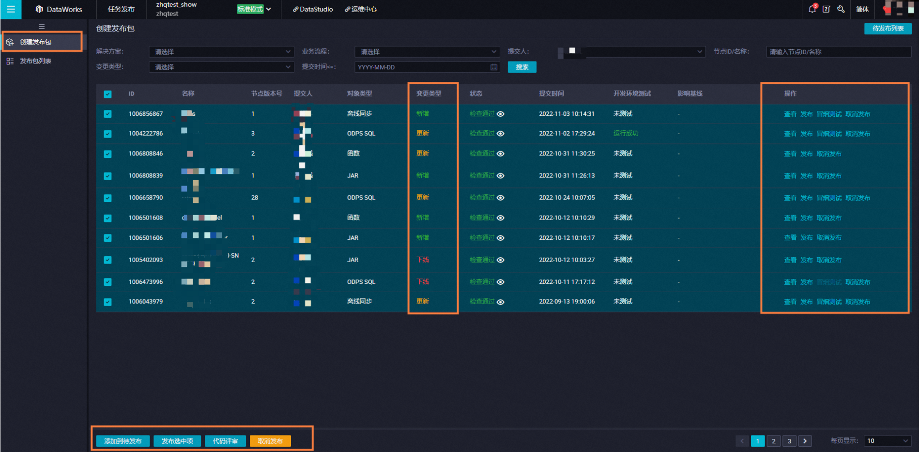Click the eye icon for row 1006808839
Screen dimensions: 919x452
[501, 176]
